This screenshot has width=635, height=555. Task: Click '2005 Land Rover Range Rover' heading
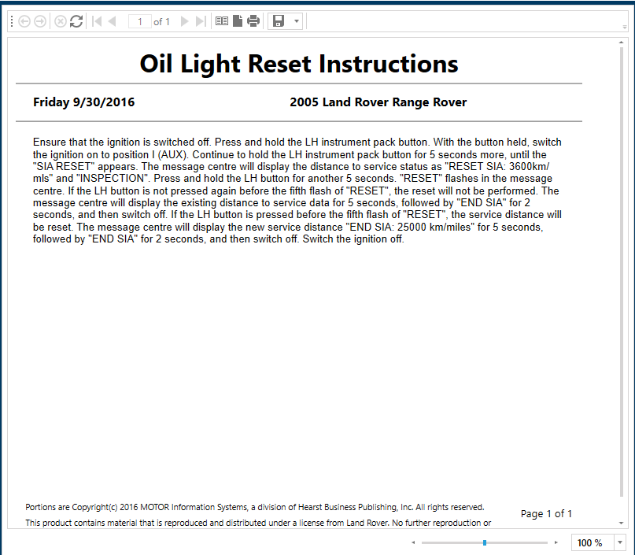point(378,102)
